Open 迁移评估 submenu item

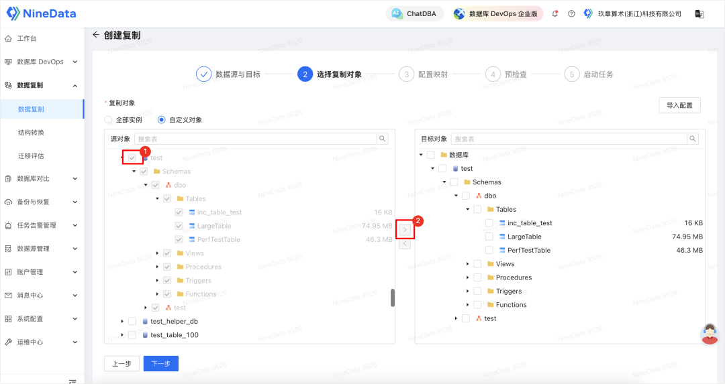[x=31, y=155]
